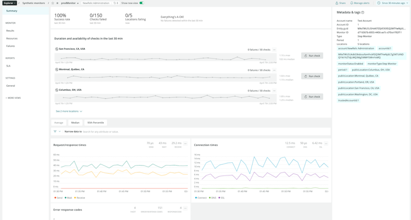
Task: Expand MORE VIEWS in sidebar
Action: (x=13, y=98)
